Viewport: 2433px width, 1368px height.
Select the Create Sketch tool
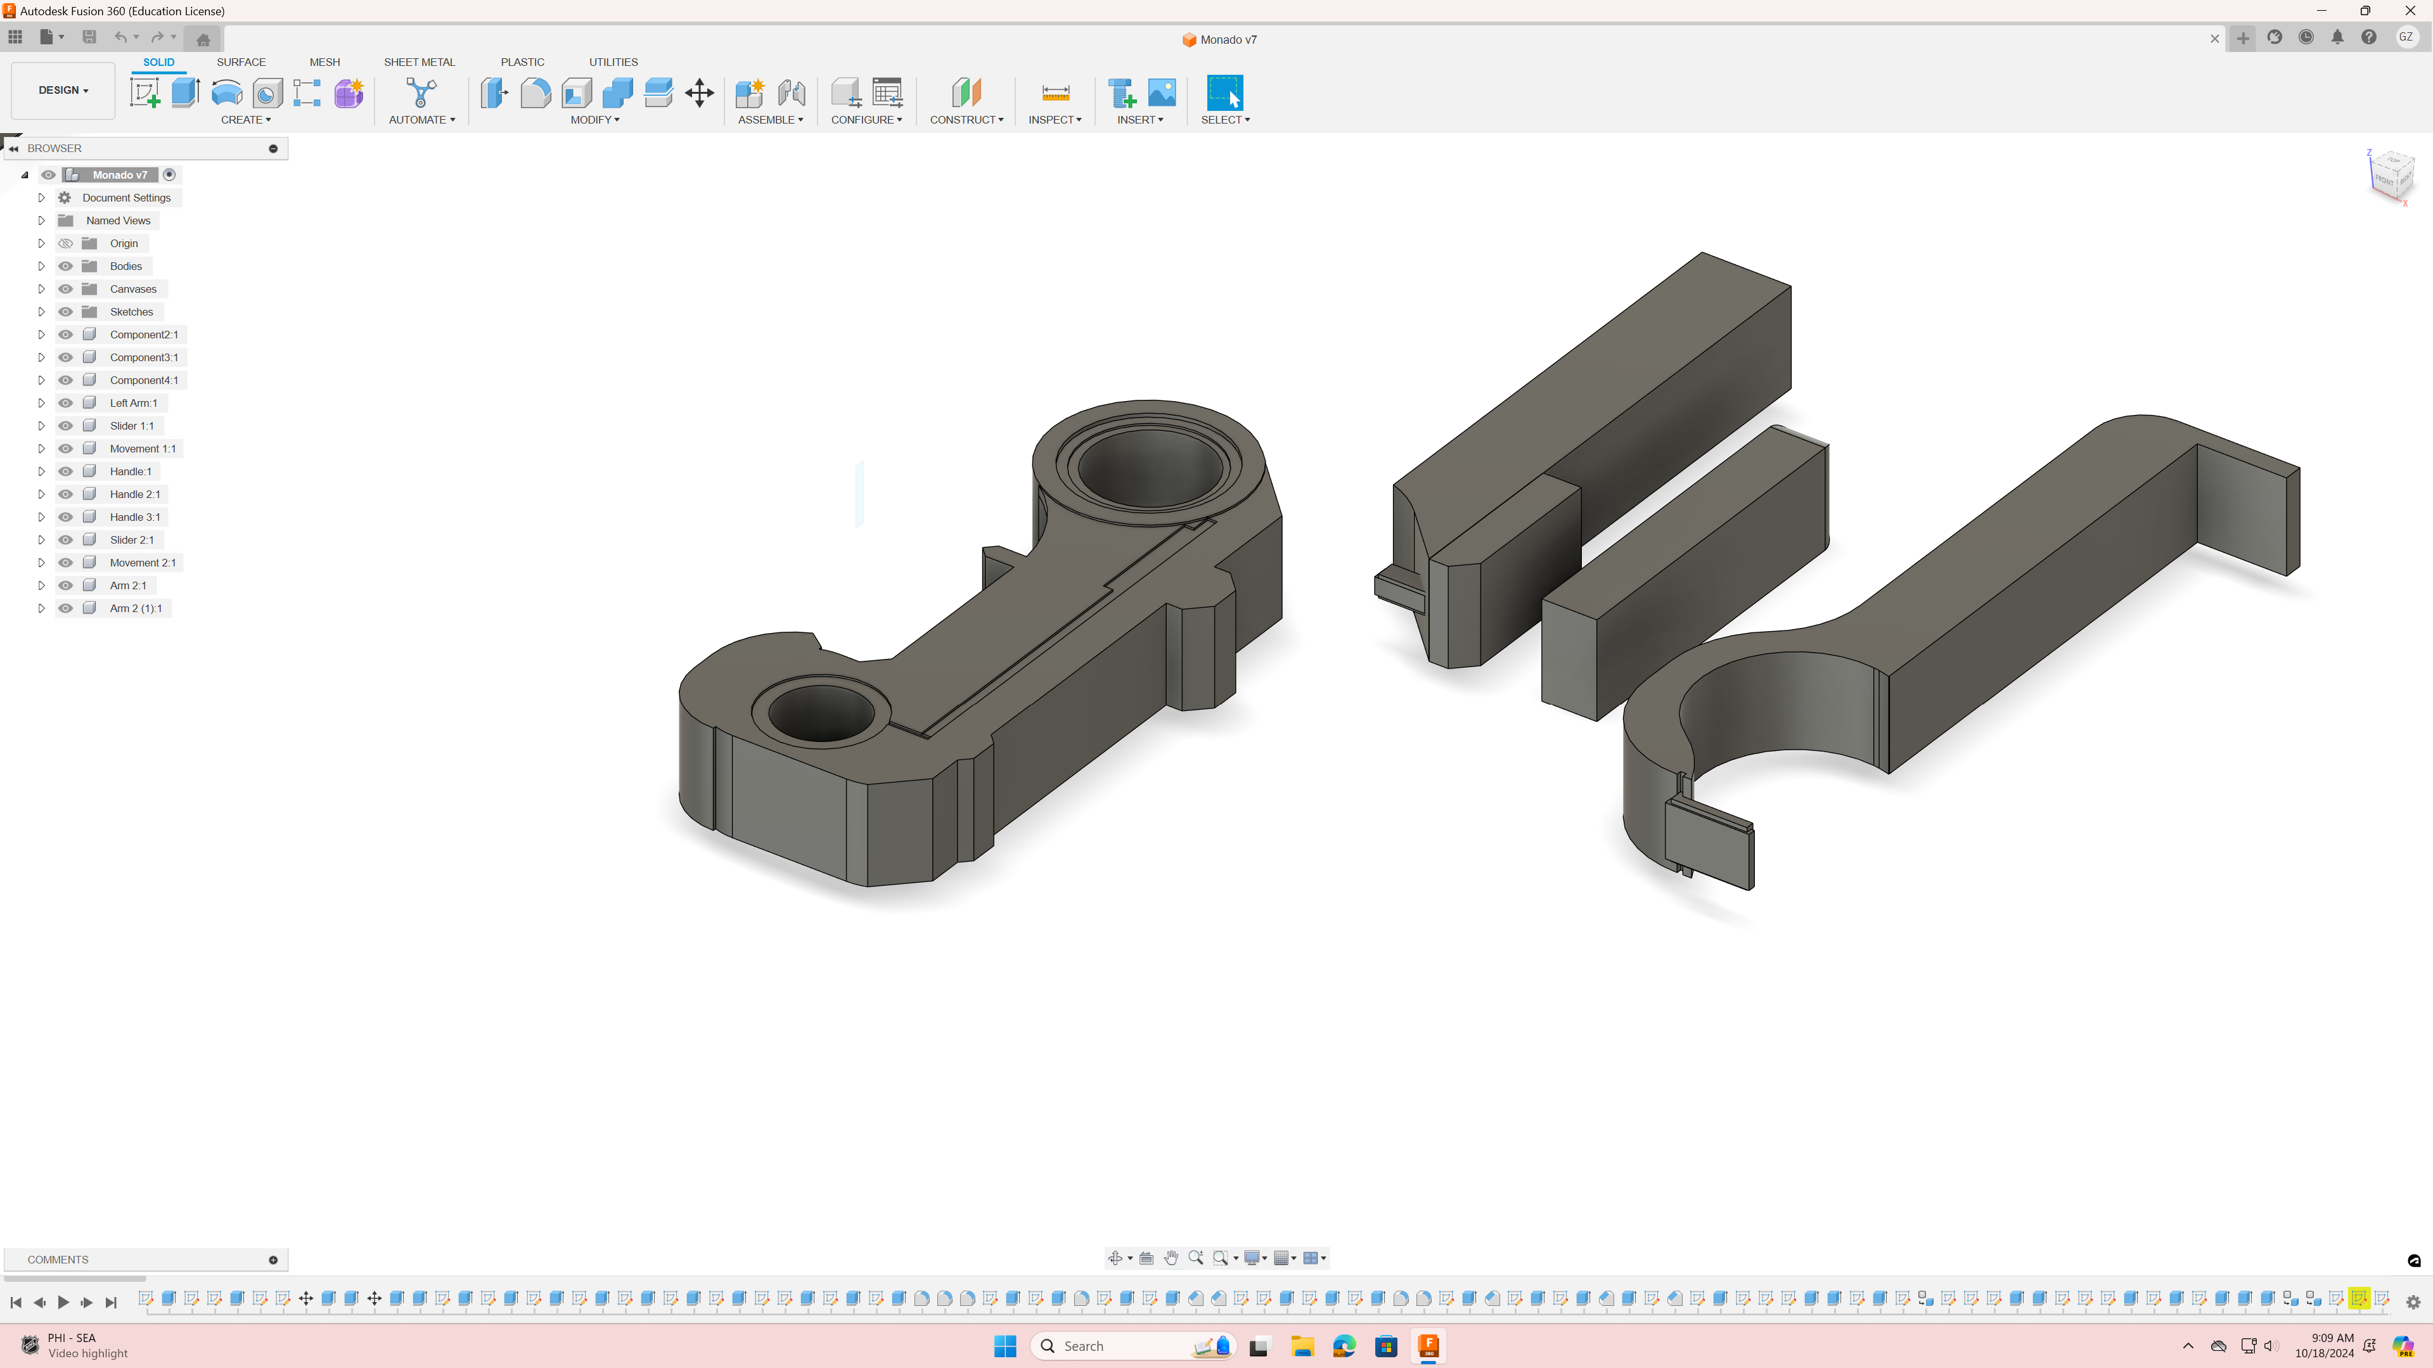pyautogui.click(x=144, y=93)
